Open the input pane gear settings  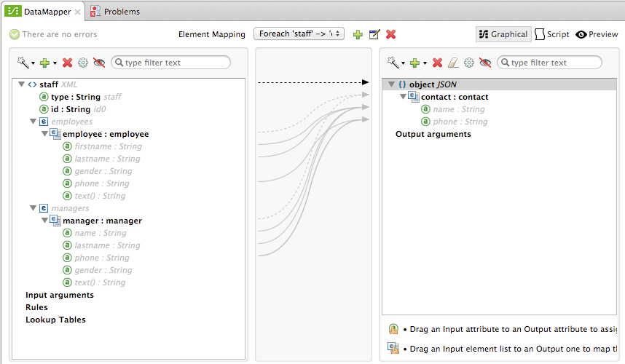coord(83,63)
